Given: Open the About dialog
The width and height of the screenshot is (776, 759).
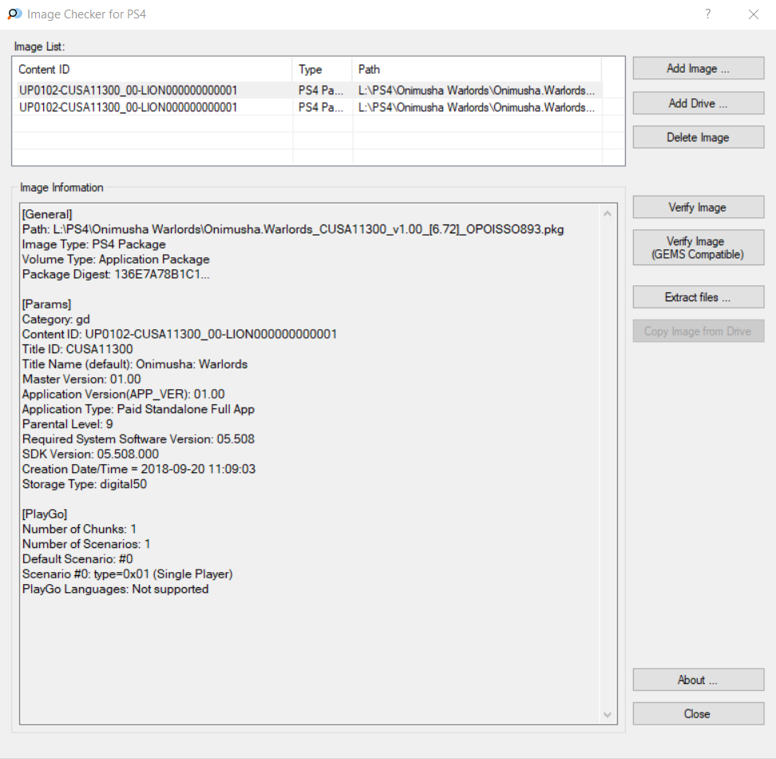Looking at the screenshot, I should tap(698, 680).
